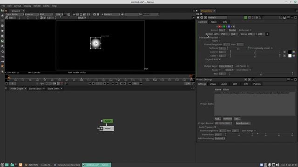Switch to the Dope Sheet tab
298x167 pixels.
click(54, 89)
